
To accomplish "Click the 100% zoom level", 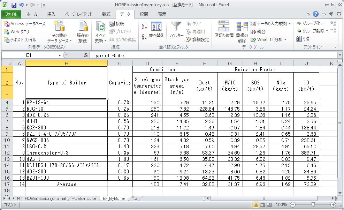I will tap(281, 205).
